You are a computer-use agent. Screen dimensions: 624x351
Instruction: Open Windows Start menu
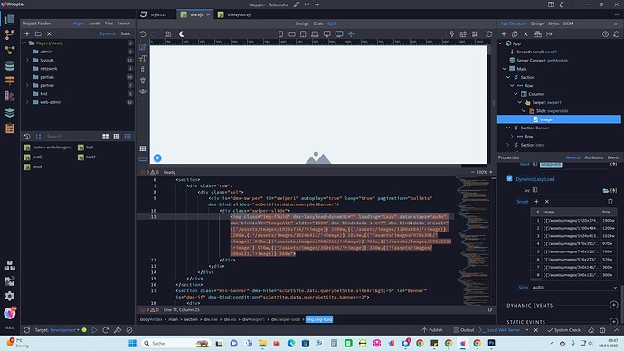133,343
